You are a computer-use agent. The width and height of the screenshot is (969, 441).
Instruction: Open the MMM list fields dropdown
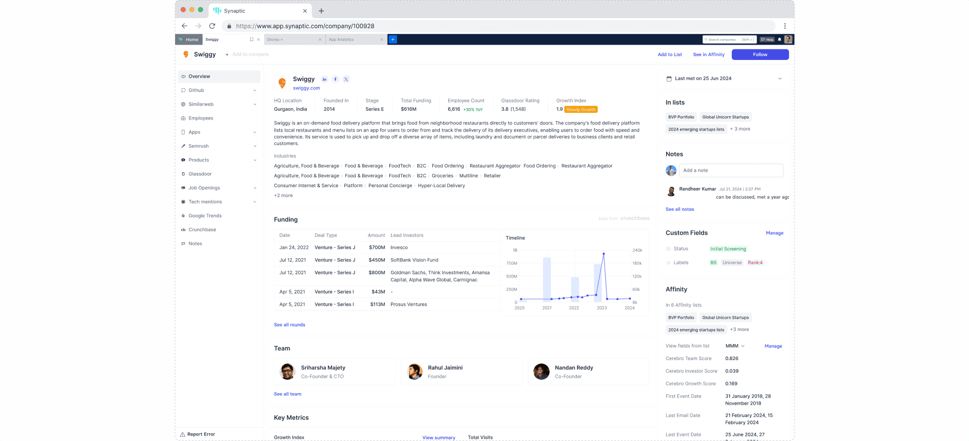coord(735,346)
